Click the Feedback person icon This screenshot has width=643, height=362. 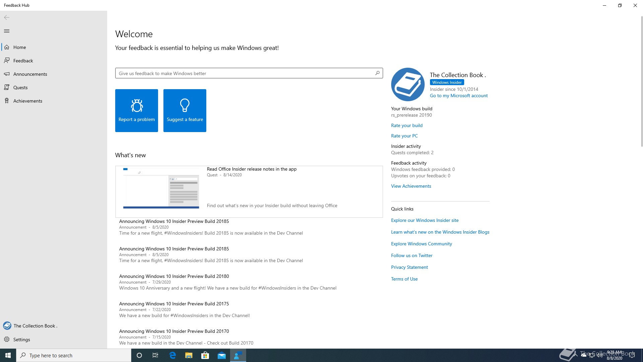(x=7, y=61)
